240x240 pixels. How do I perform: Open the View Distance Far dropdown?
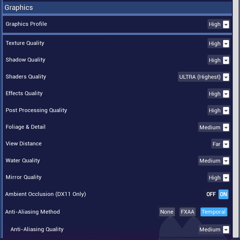click(x=221, y=144)
